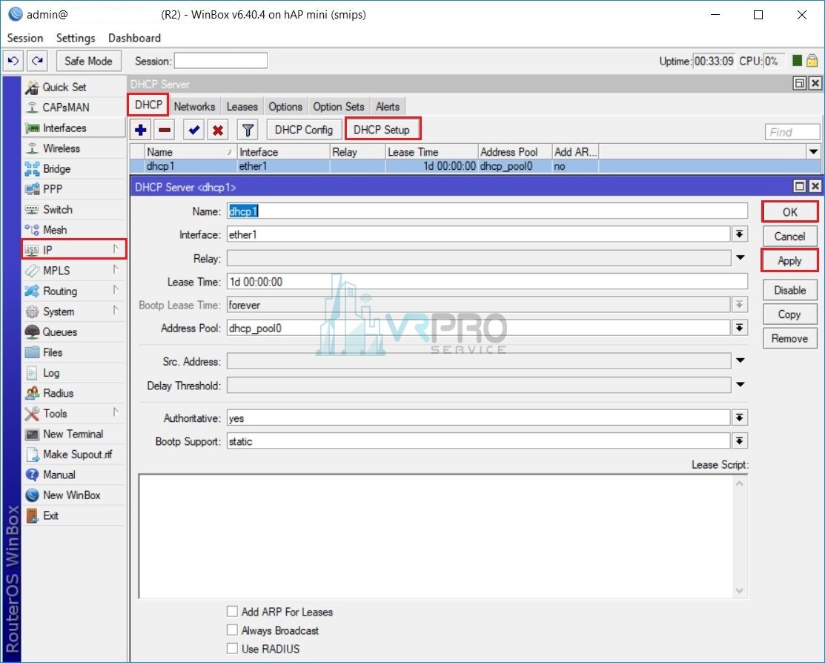Screen dimensions: 825x663
Task: Remove entry with the red minus icon
Action: (x=165, y=130)
